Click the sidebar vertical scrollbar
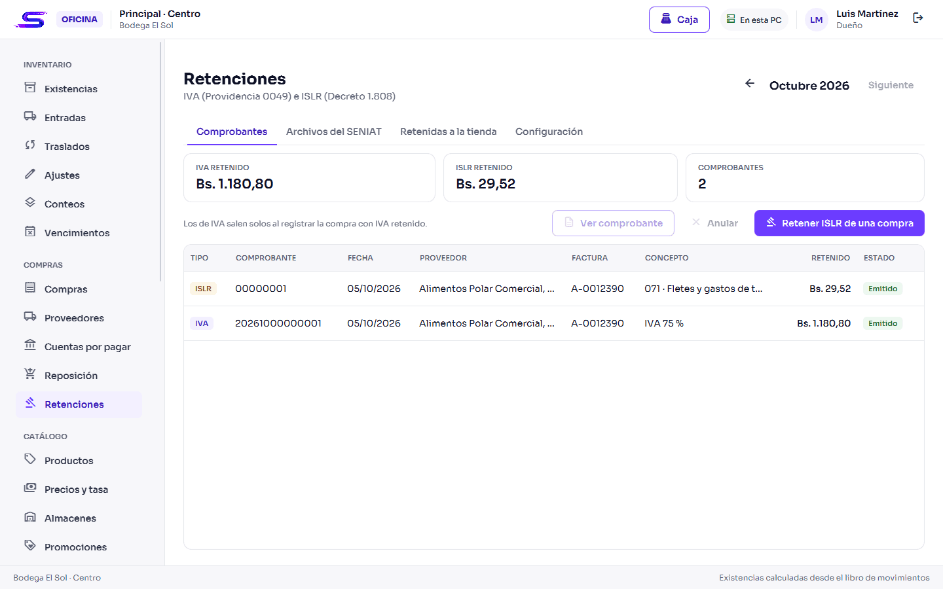 pos(160,162)
